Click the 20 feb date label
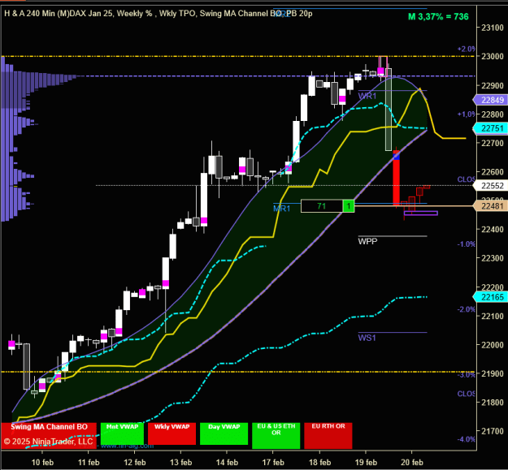This screenshot has width=508, height=470. (x=412, y=462)
